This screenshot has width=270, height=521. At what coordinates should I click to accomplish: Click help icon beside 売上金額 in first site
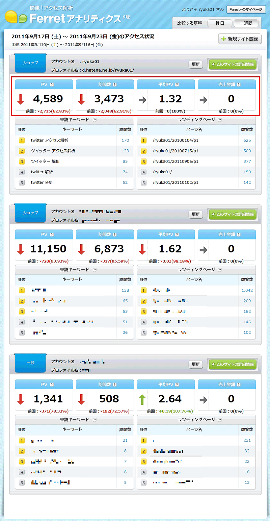coord(239,85)
